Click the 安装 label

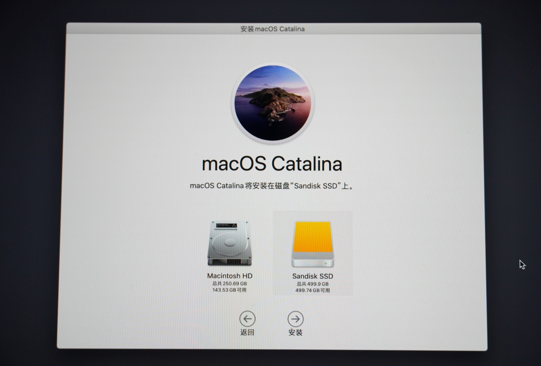pos(296,332)
